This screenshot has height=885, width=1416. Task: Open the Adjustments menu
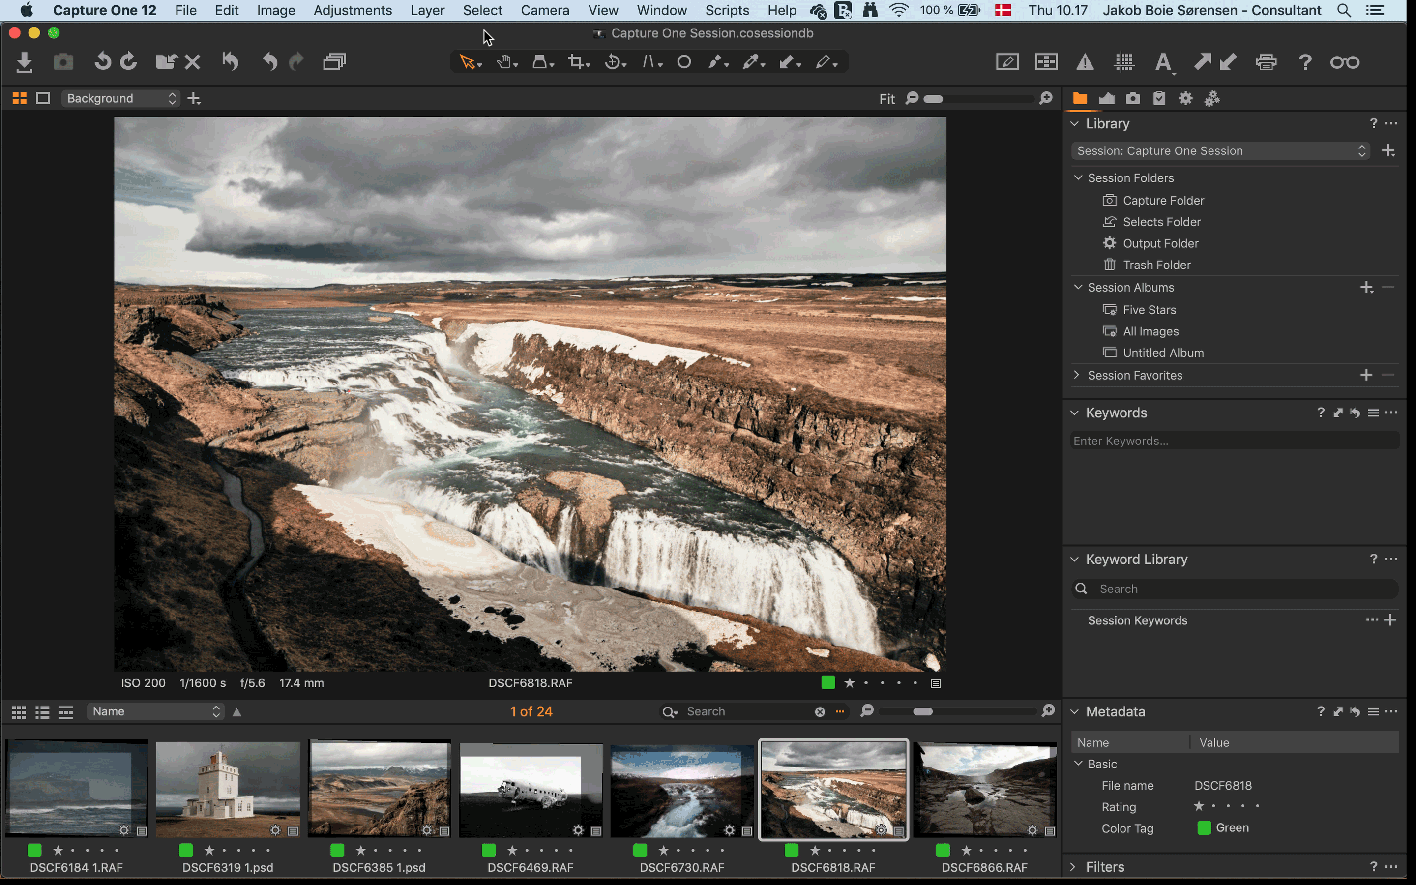[352, 10]
